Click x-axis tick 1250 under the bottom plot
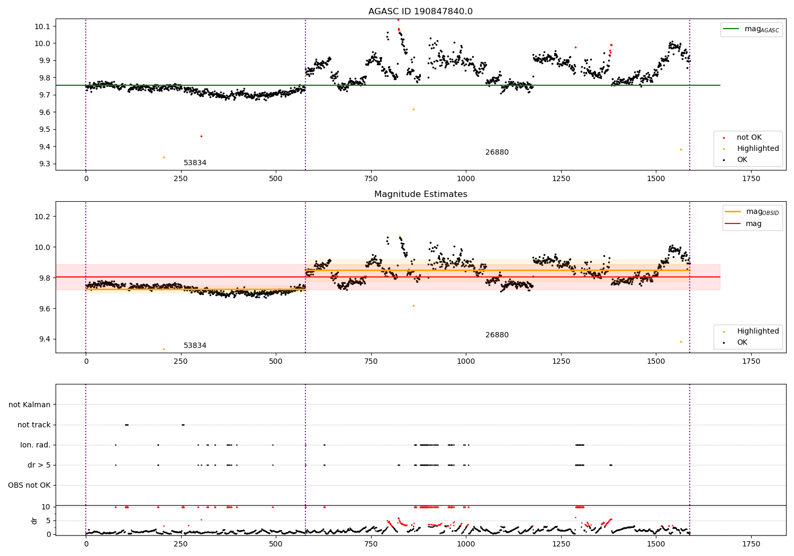794x556 pixels. [x=561, y=544]
